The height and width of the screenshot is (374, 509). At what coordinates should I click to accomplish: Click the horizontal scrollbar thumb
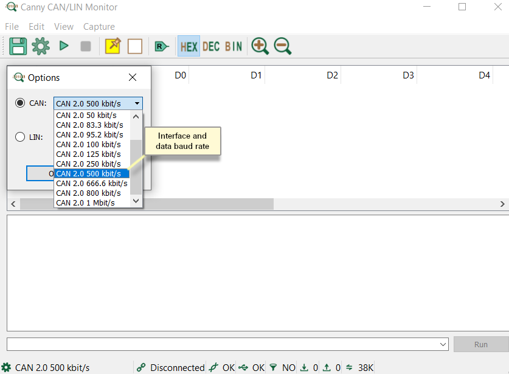[x=147, y=204]
